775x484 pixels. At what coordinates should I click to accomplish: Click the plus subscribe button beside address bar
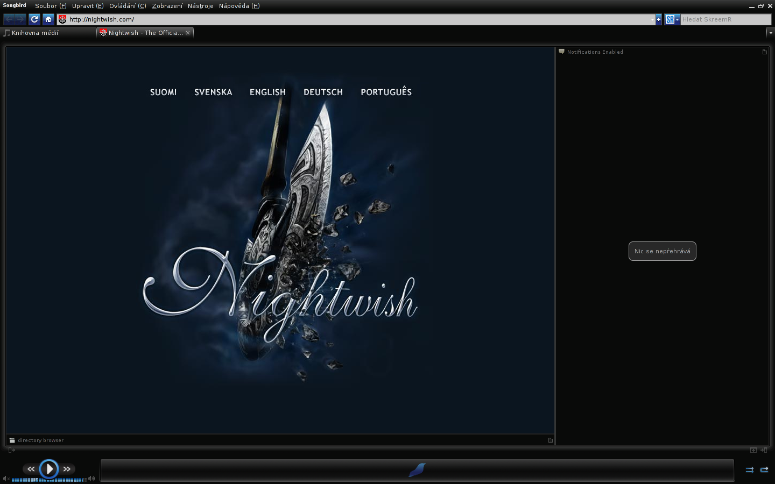[659, 19]
